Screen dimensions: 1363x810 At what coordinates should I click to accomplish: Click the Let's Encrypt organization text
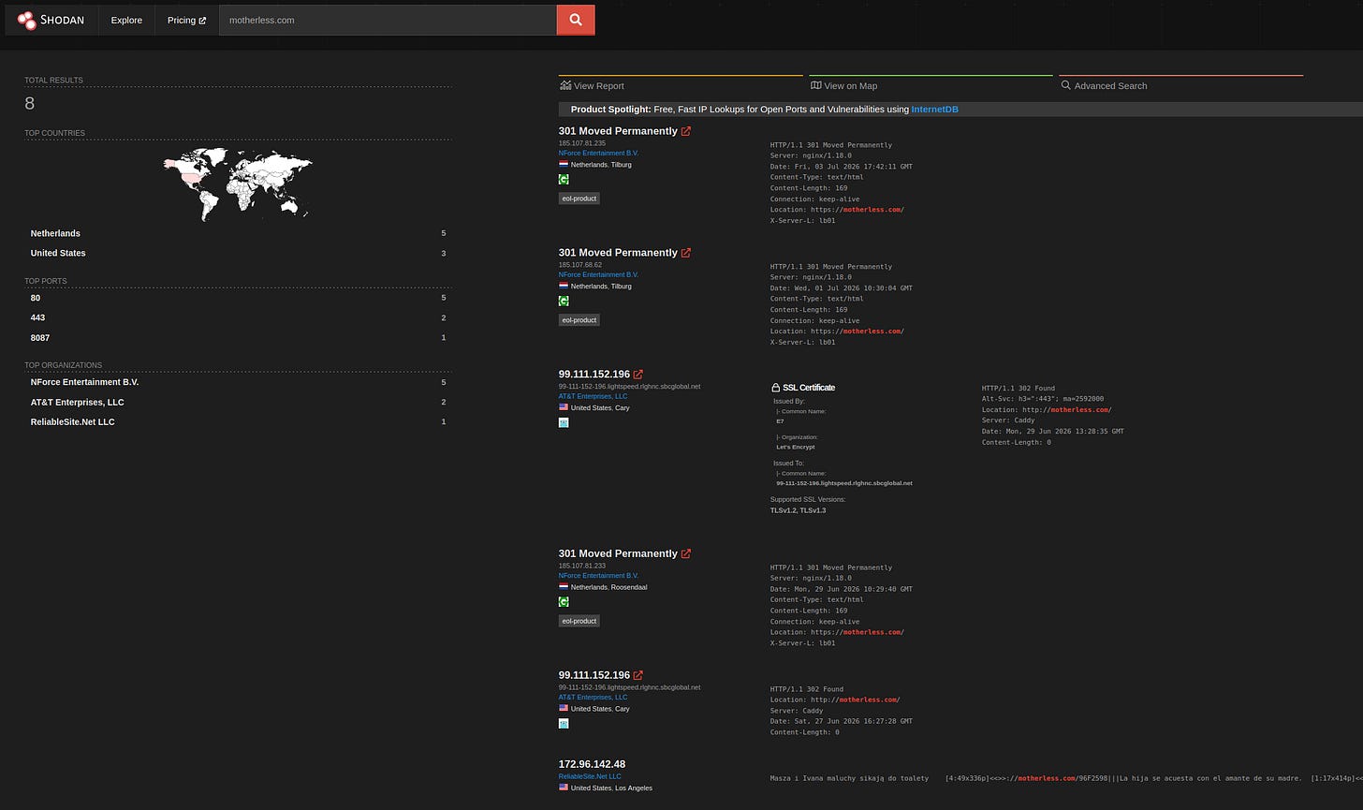[x=796, y=447]
